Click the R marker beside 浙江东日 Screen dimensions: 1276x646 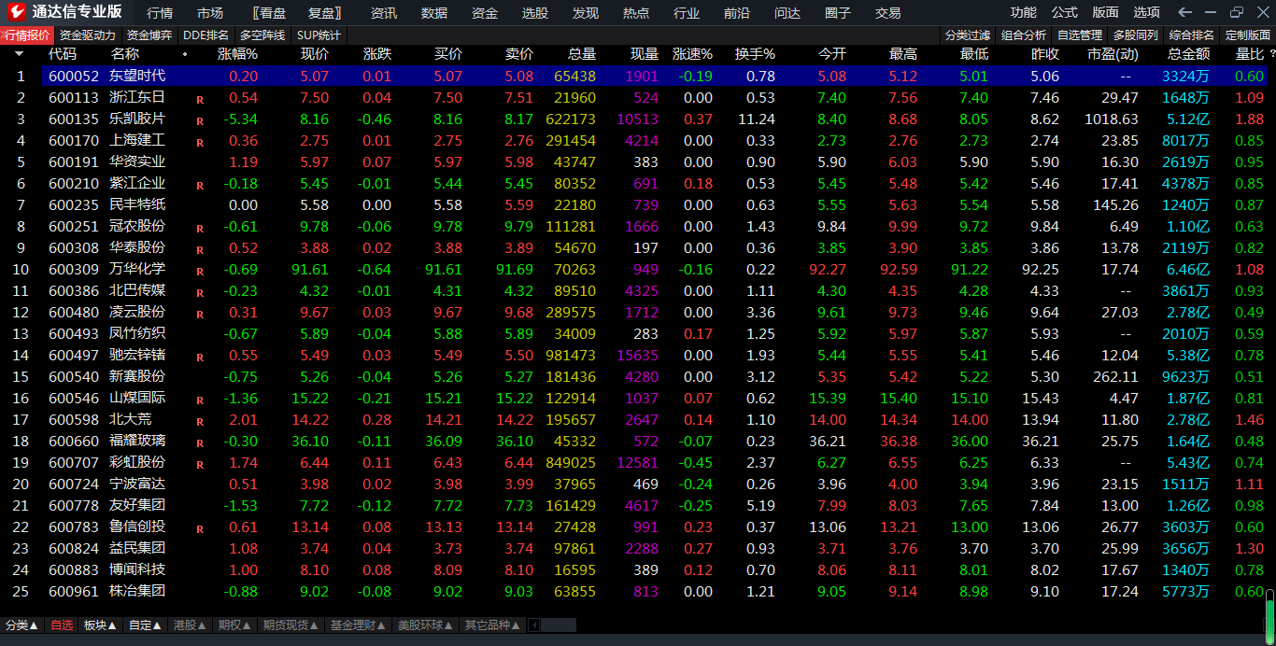point(200,98)
